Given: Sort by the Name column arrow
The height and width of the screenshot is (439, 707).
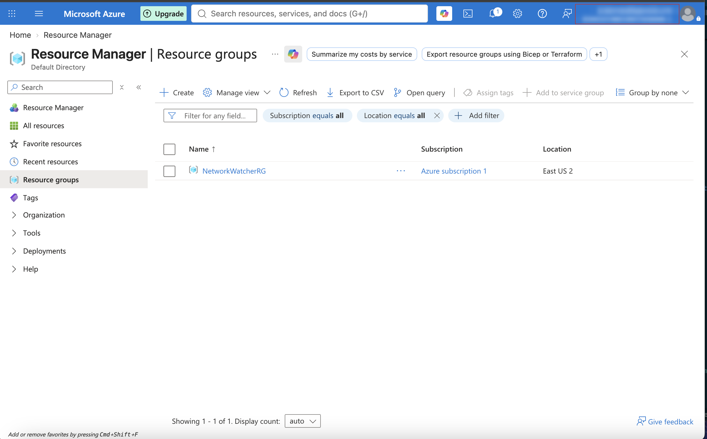Looking at the screenshot, I should (x=213, y=149).
